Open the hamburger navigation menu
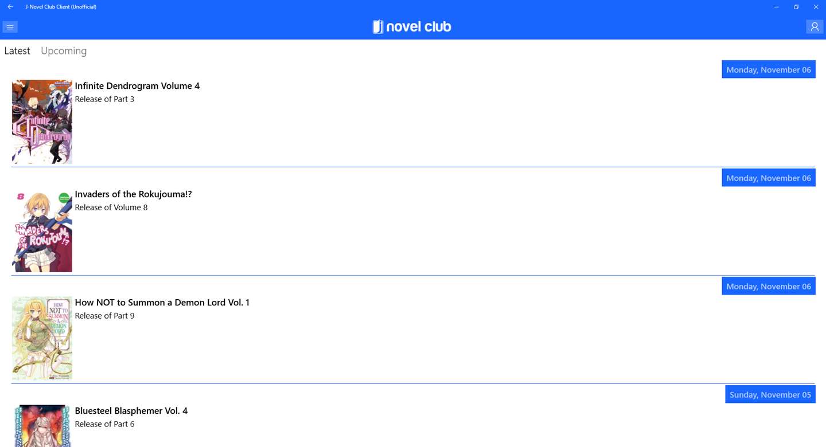Image resolution: width=826 pixels, height=447 pixels. [x=10, y=27]
